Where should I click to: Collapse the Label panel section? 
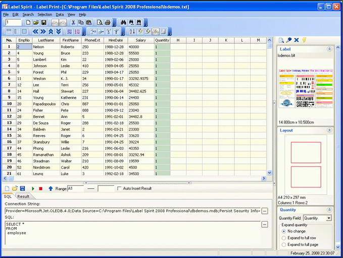tap(329, 49)
